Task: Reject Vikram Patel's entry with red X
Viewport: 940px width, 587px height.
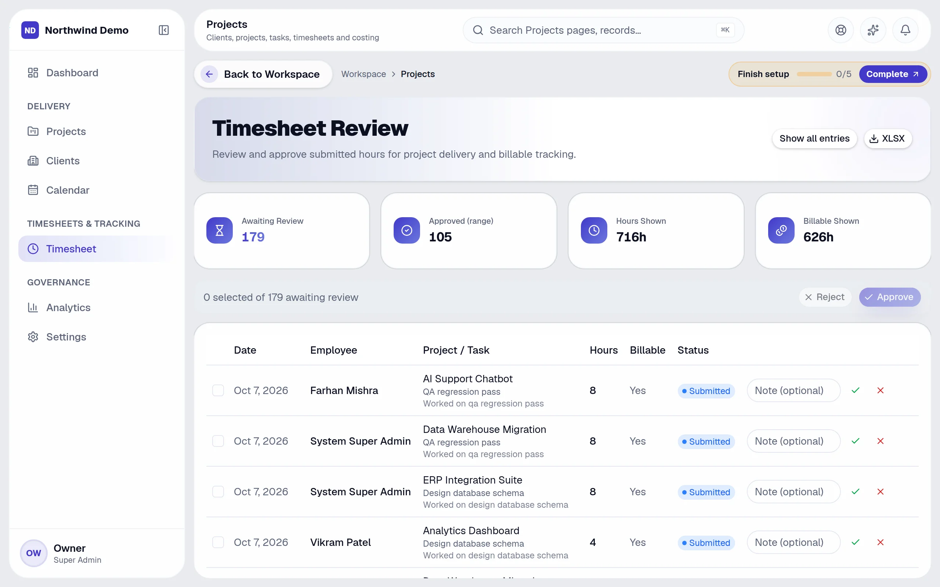Action: pos(880,542)
